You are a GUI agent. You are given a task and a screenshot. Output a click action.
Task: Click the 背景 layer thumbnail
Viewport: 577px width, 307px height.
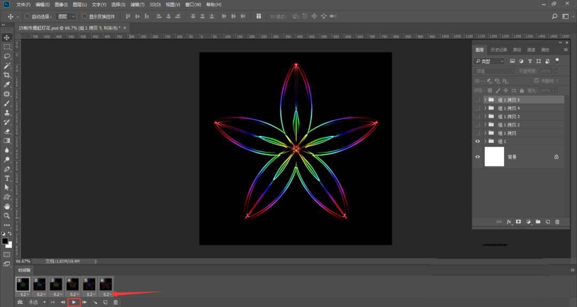point(494,157)
